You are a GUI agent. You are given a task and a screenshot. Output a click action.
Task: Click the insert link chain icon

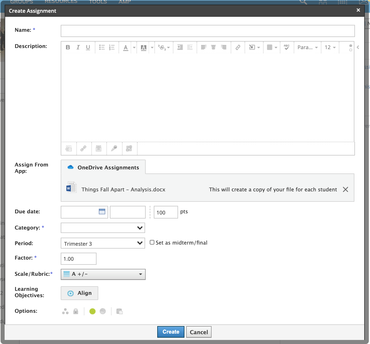coord(238,47)
